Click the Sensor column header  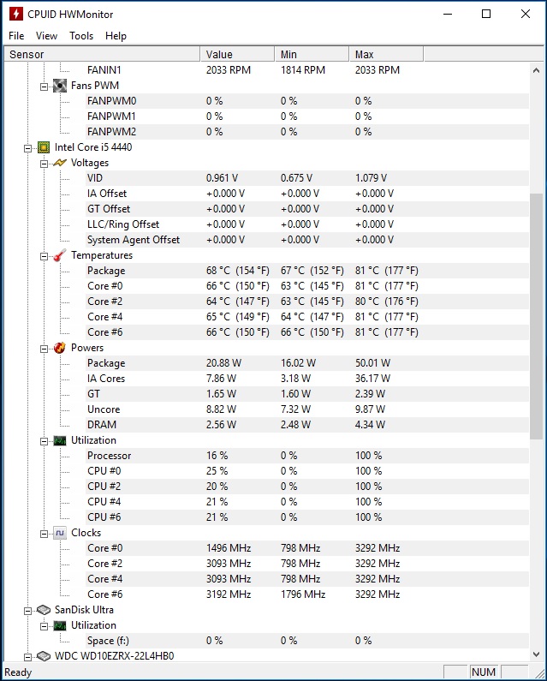(101, 55)
